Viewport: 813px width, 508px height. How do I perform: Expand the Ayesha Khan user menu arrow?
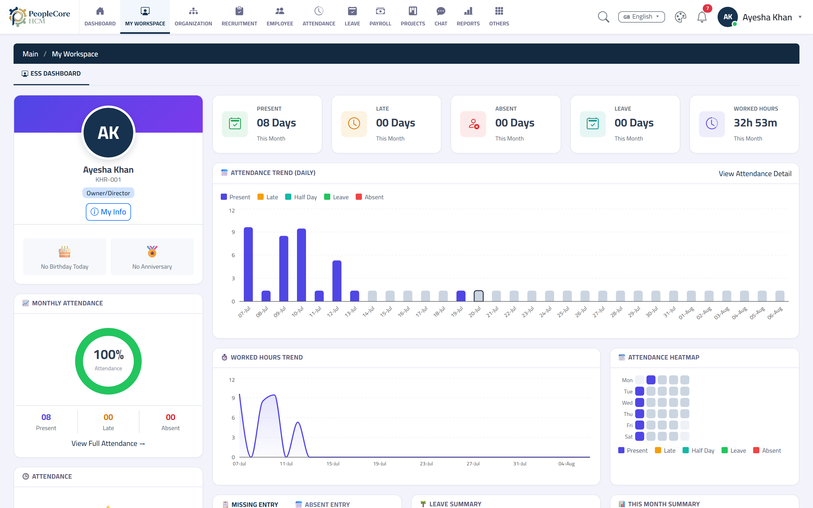[x=800, y=17]
